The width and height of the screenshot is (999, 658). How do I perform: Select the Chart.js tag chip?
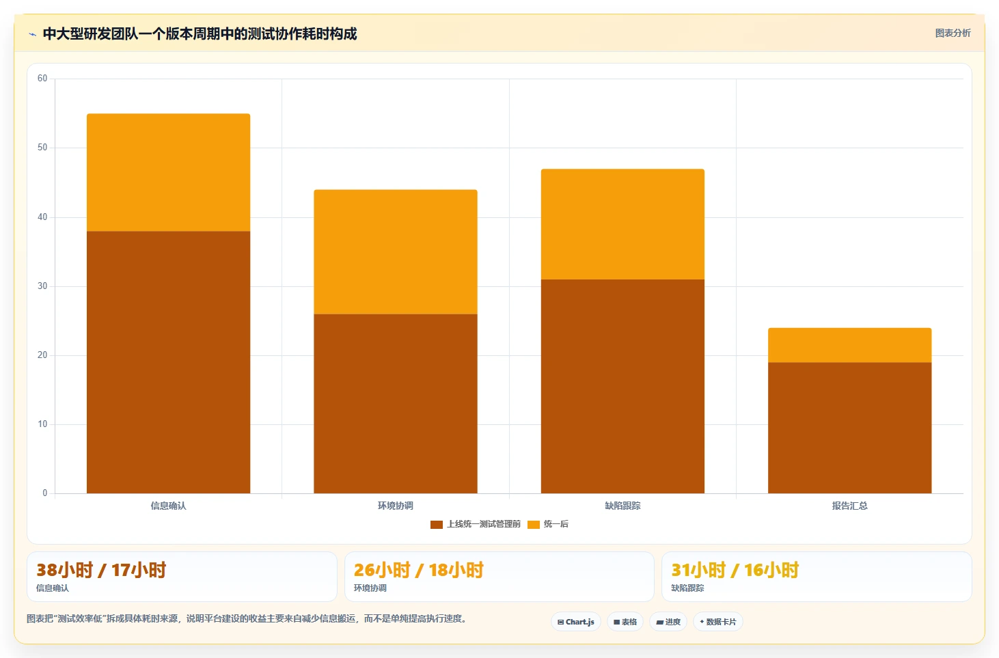(x=576, y=622)
